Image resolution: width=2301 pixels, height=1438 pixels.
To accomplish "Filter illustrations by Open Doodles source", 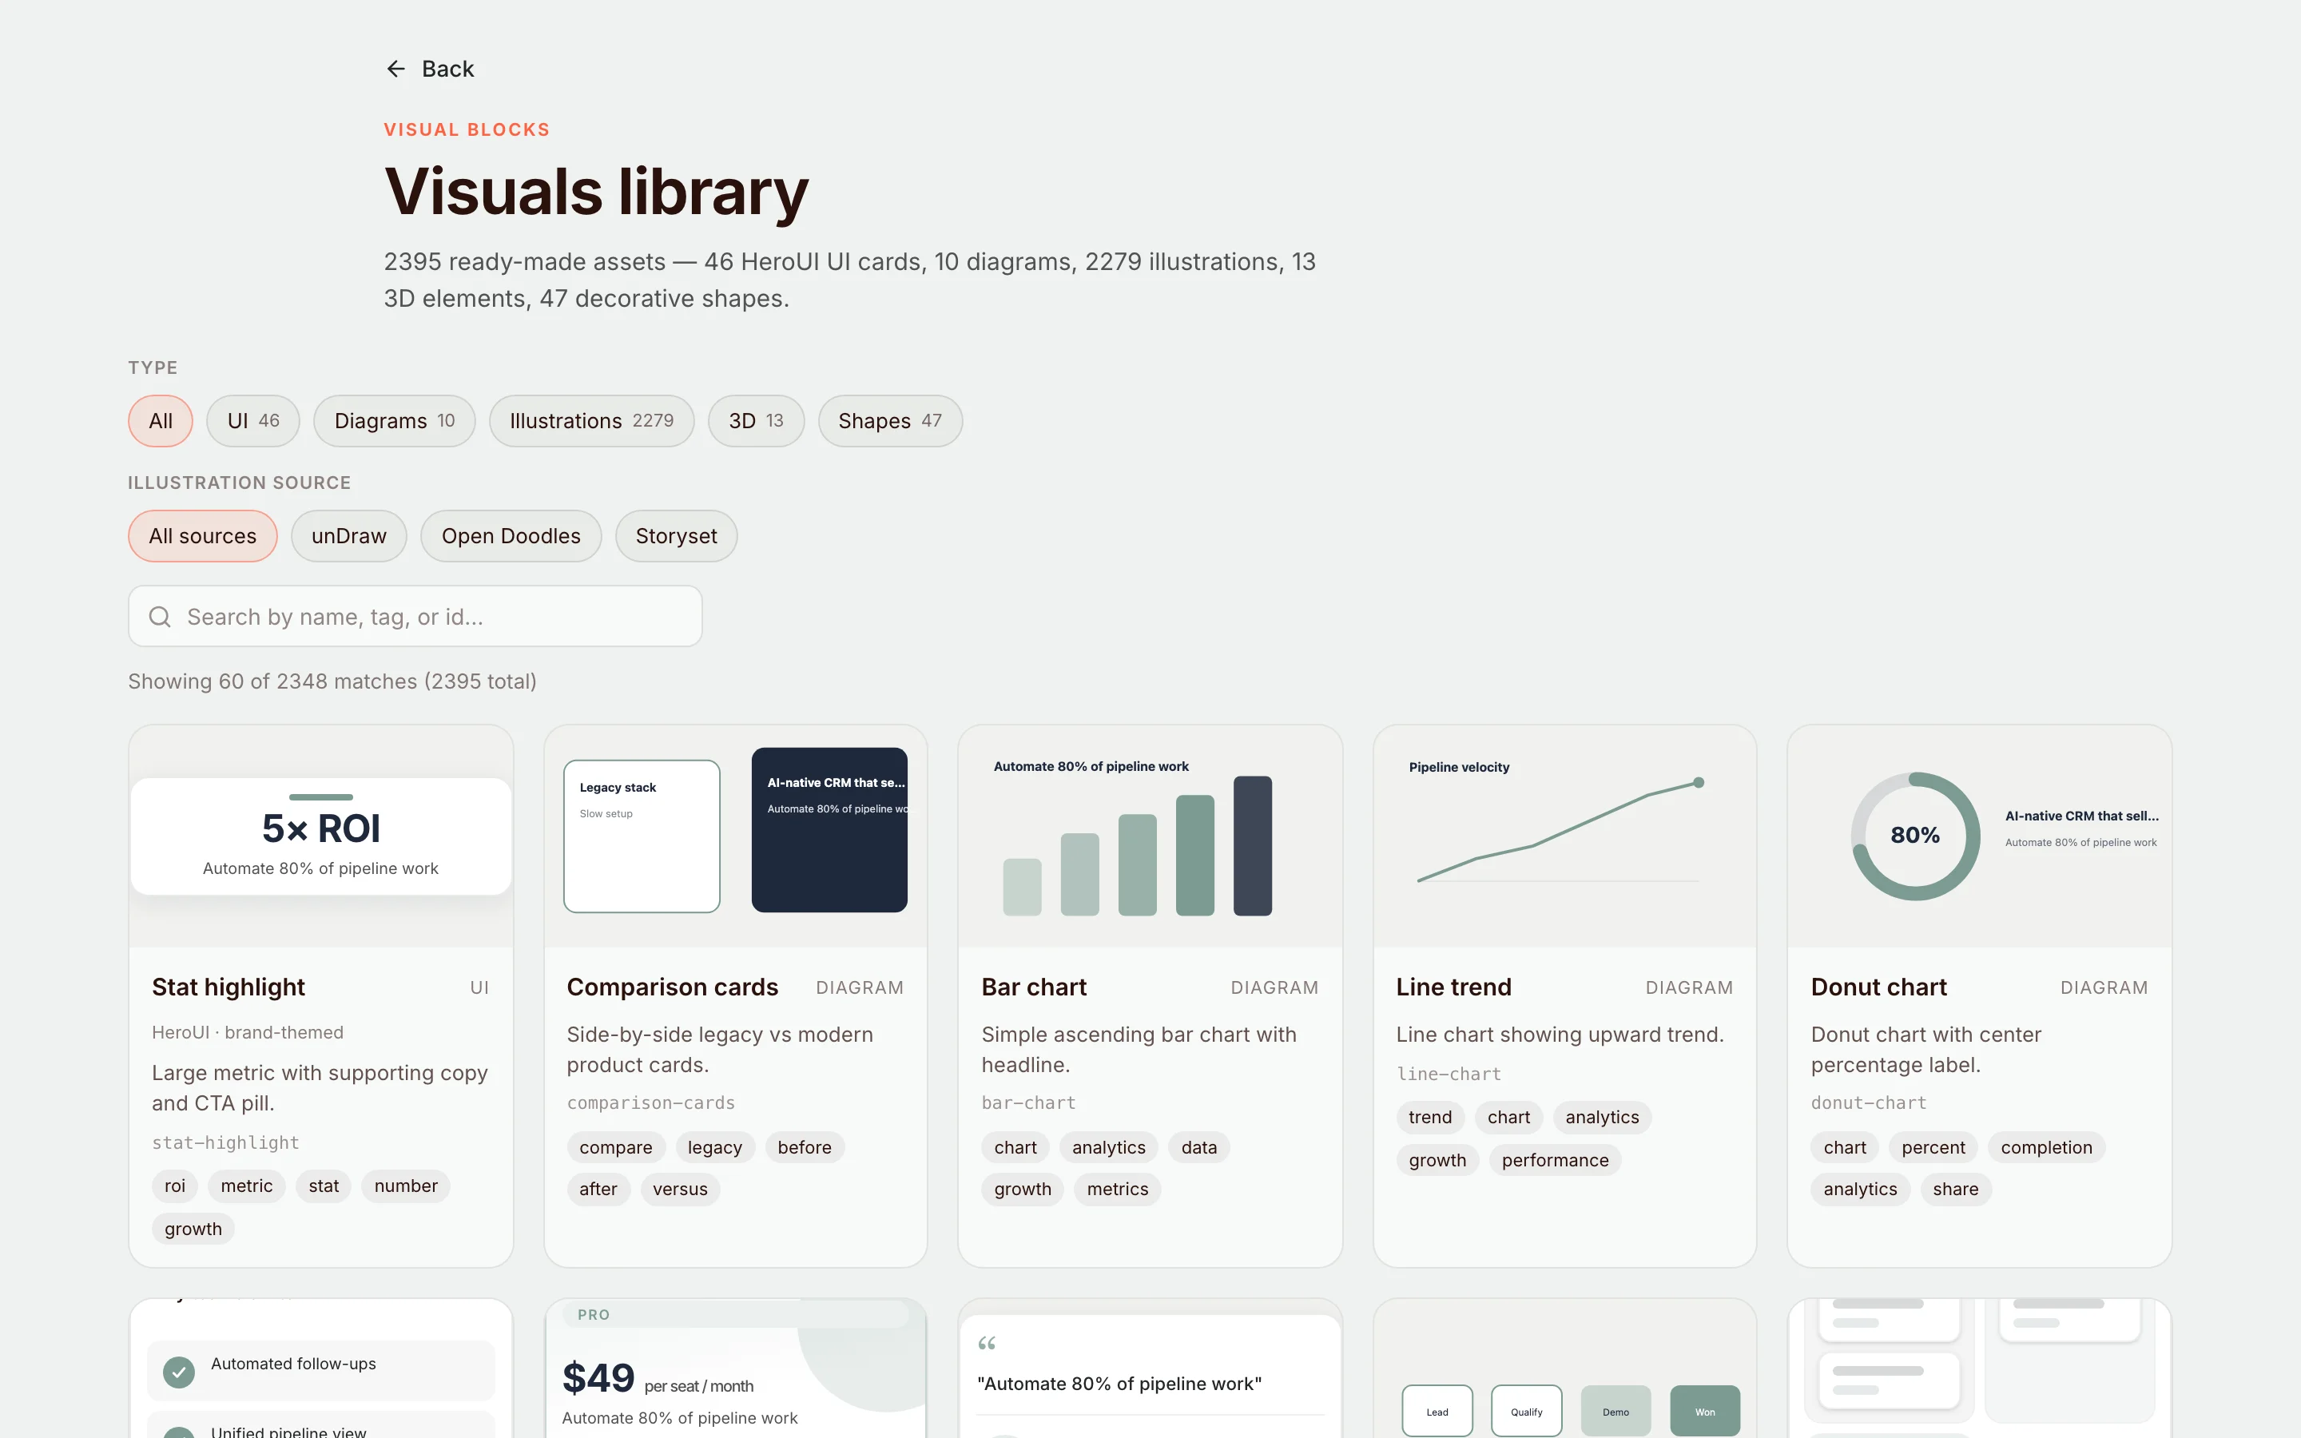I will pos(511,535).
